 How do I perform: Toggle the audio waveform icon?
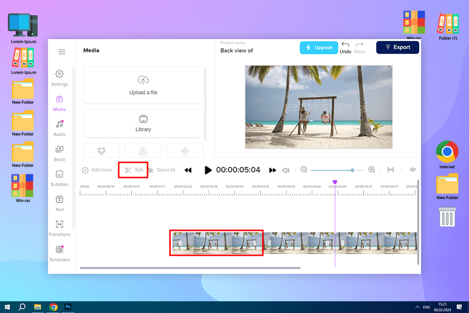[413, 170]
